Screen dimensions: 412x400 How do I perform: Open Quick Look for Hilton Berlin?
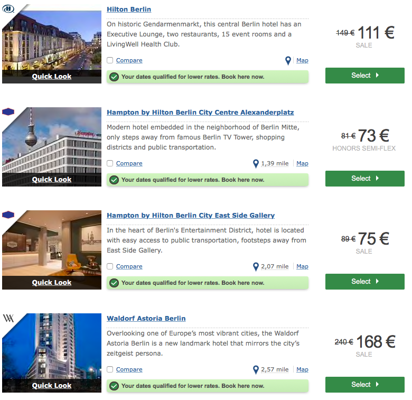point(52,77)
